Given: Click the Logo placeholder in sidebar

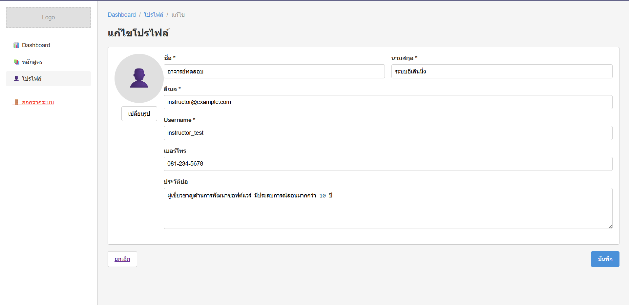Looking at the screenshot, I should tap(48, 17).
